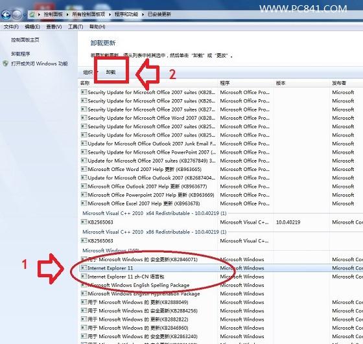Screen dimensions: 363x344
Task: Expand the breadcrumb arrow after 程序和功能
Action: 143,14
